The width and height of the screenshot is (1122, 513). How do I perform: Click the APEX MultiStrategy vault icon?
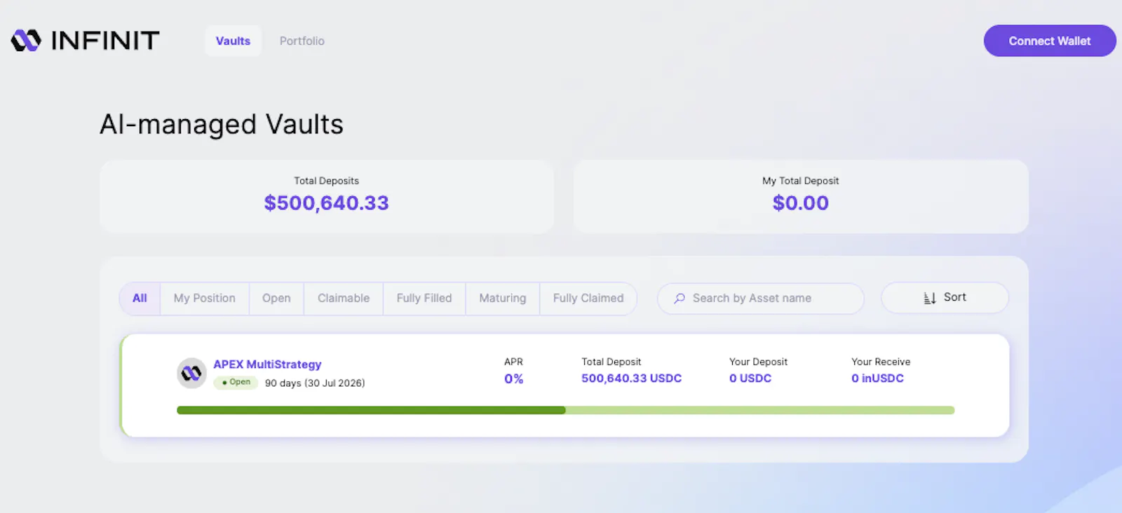191,373
